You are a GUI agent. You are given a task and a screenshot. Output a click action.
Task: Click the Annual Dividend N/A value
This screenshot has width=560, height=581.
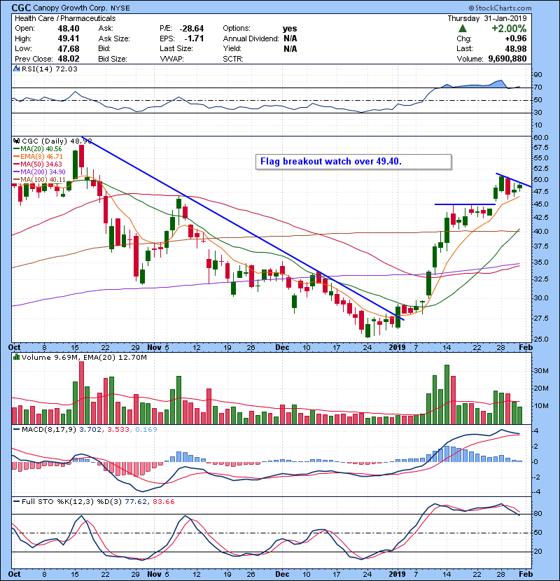(290, 38)
